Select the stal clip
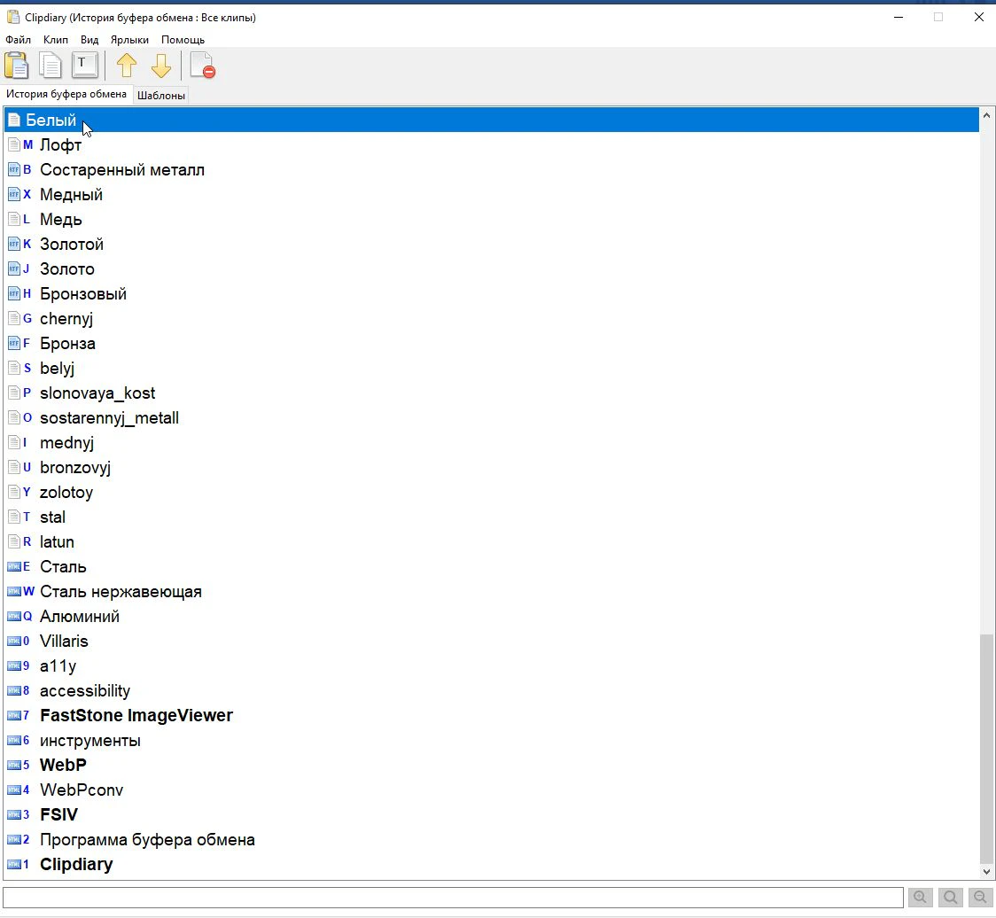The image size is (996, 918). (x=492, y=517)
